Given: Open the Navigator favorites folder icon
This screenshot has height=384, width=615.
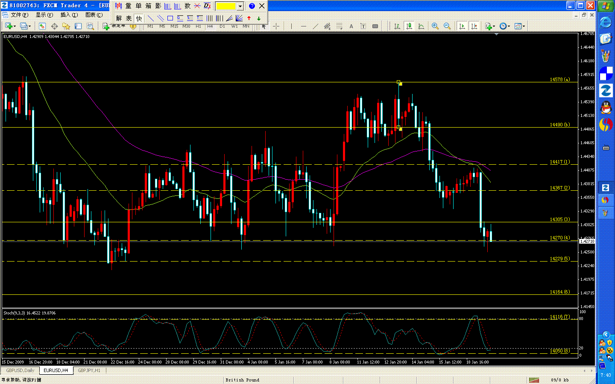Looking at the screenshot, I should 66,26.
